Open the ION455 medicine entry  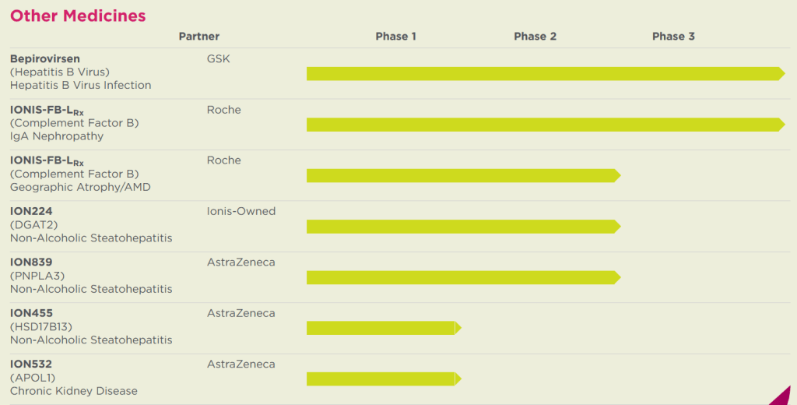point(31,313)
